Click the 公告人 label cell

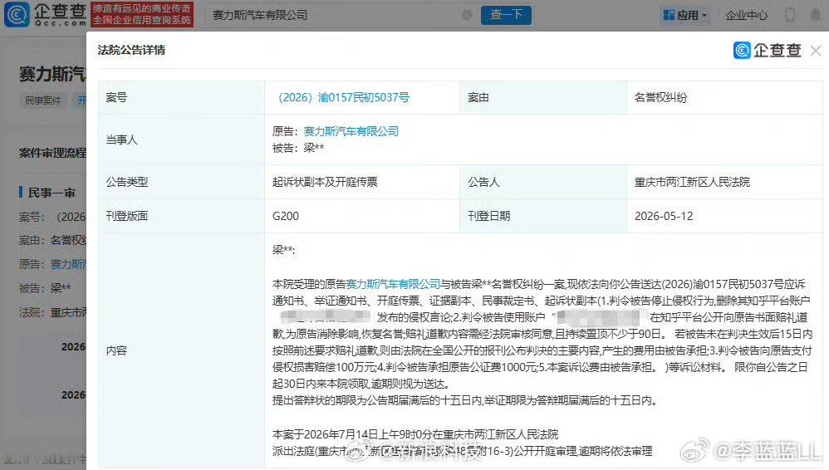tap(543, 182)
